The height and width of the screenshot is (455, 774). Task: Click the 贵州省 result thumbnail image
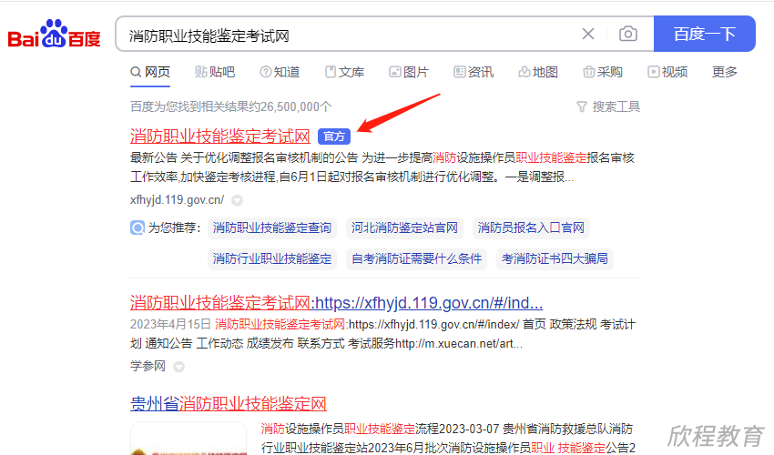[188, 439]
